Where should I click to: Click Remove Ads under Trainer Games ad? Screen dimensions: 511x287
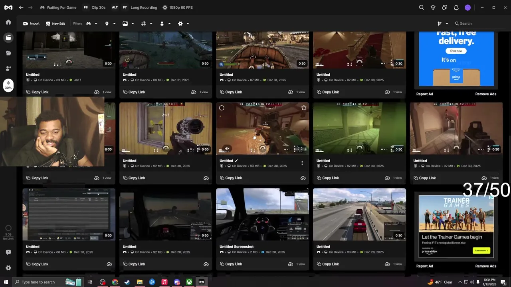[x=486, y=266]
